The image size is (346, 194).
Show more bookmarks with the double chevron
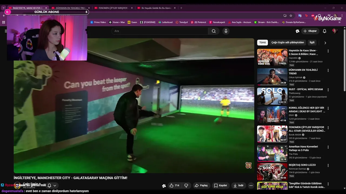click(339, 22)
